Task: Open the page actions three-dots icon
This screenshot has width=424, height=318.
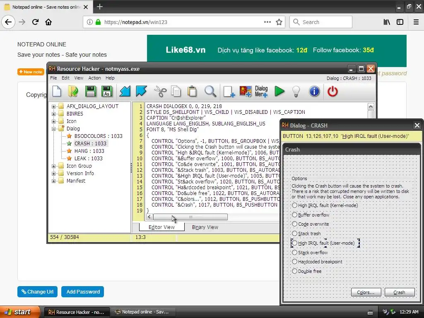Action: coord(267,22)
